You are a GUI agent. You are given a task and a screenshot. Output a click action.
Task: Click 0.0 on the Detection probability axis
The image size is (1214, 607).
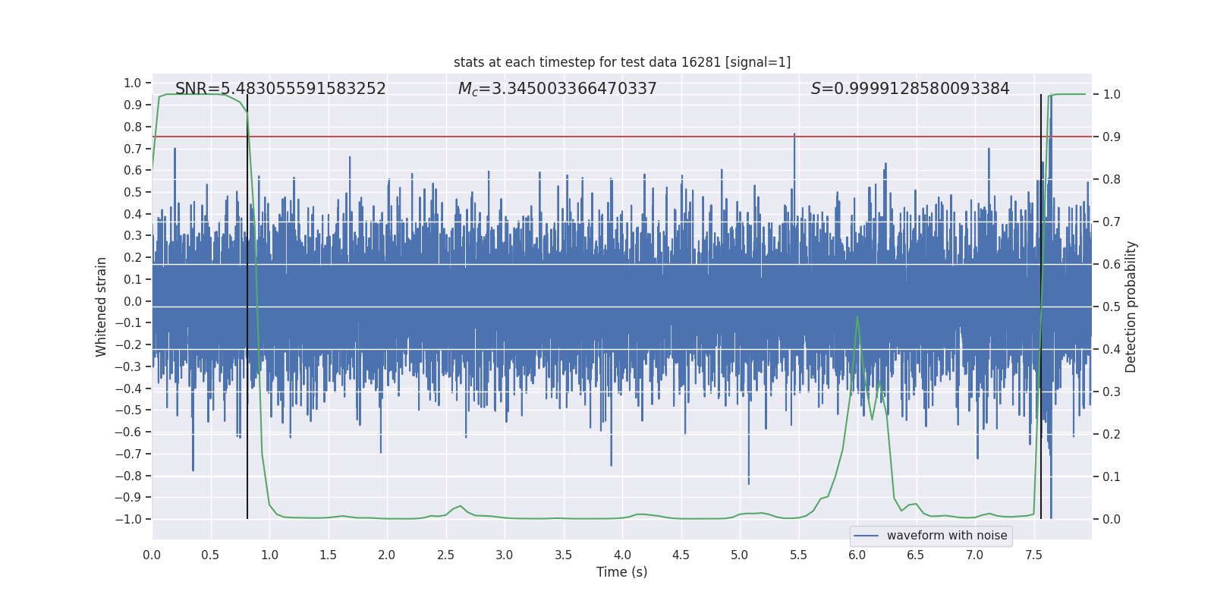[x=1112, y=520]
